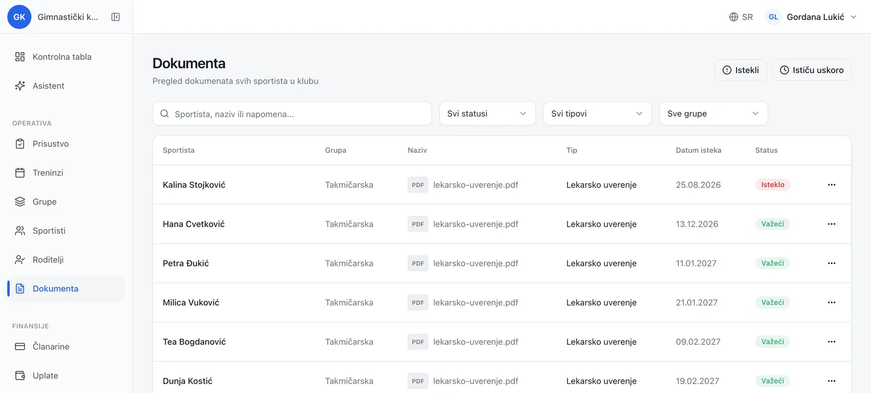
Task: Click athlete name Kalina Stojković
Action: (x=194, y=185)
